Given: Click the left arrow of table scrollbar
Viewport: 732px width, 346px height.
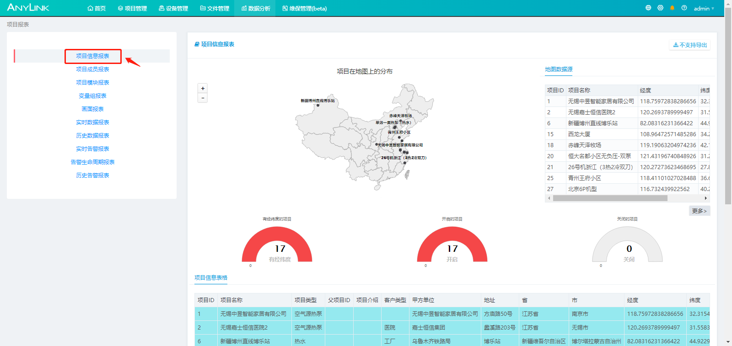Looking at the screenshot, I should coord(549,198).
